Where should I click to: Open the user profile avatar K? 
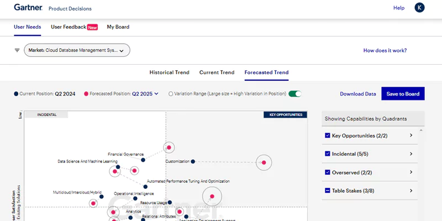[420, 8]
